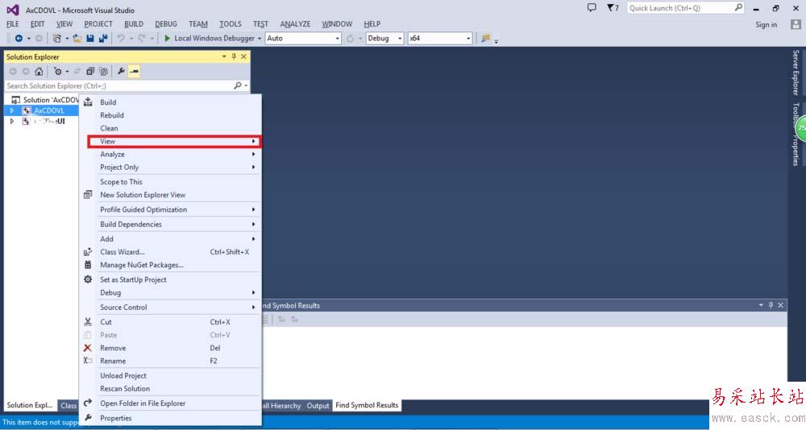Toggle Show All Files in Solution Explorer
Viewport: 806px width, 430px height.
point(103,72)
